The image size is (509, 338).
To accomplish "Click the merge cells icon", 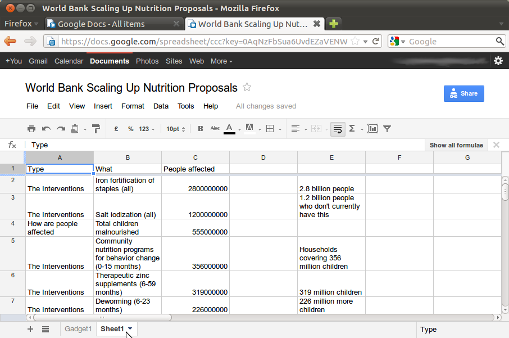I will click(316, 129).
